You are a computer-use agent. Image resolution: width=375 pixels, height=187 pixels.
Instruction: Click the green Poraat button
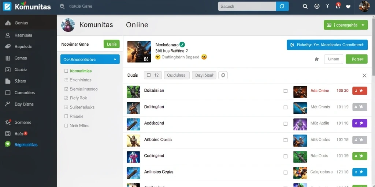pyautogui.click(x=356, y=59)
